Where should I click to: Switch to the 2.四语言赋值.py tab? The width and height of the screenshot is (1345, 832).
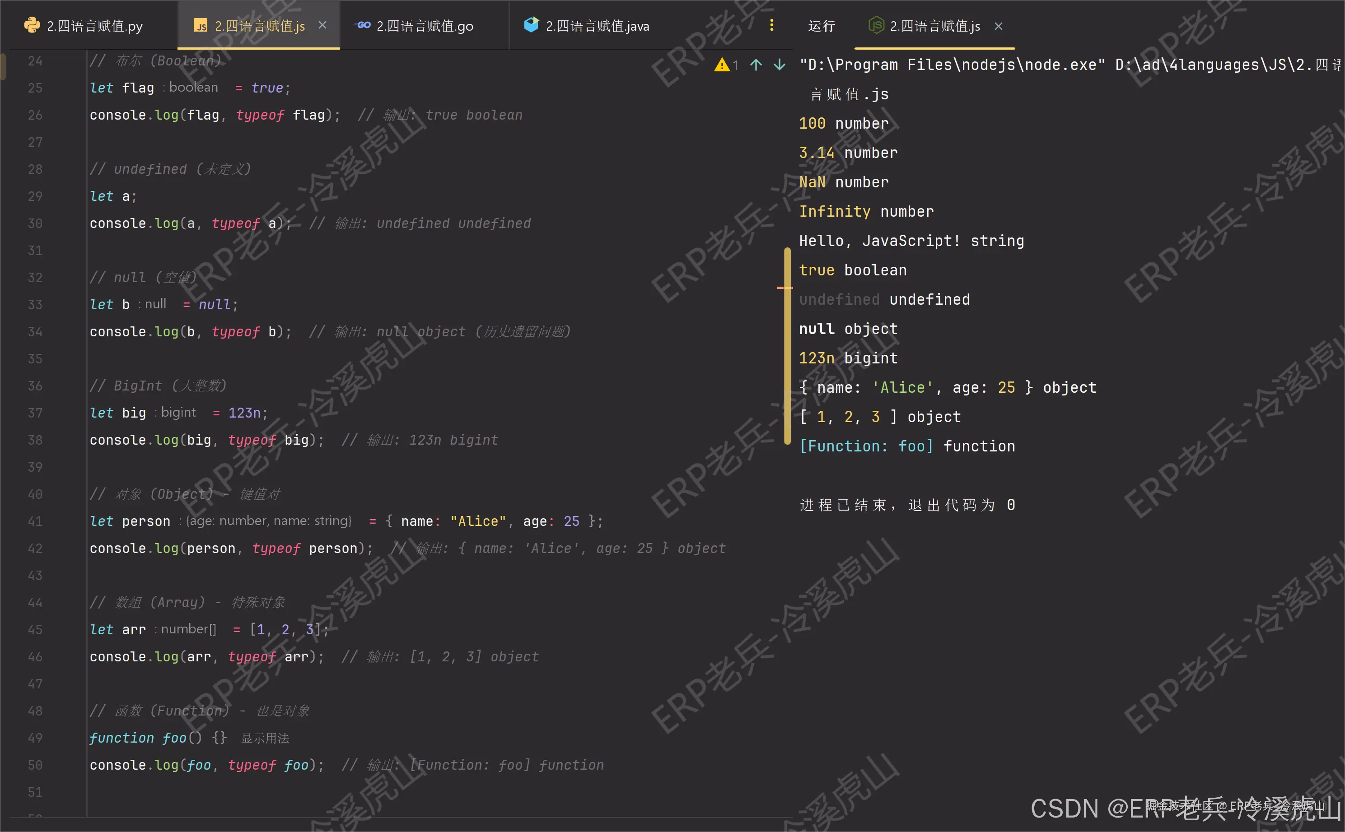coord(93,25)
